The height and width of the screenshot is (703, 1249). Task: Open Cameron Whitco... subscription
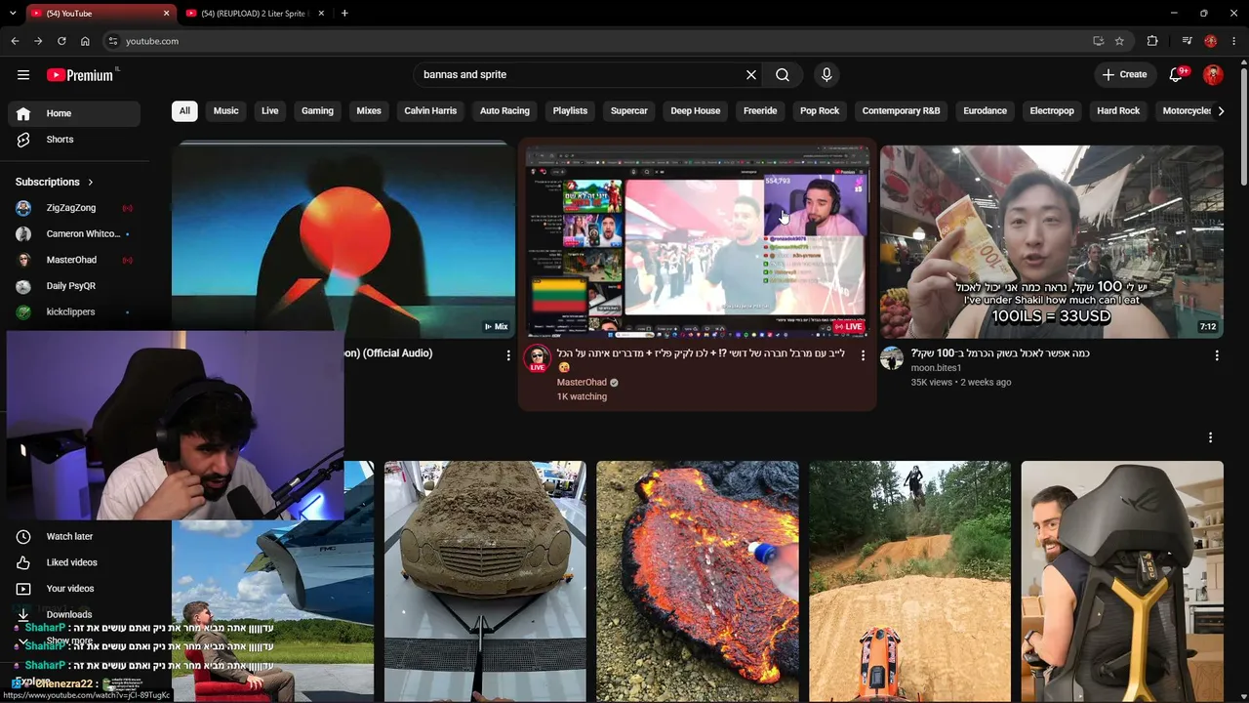coord(74,234)
